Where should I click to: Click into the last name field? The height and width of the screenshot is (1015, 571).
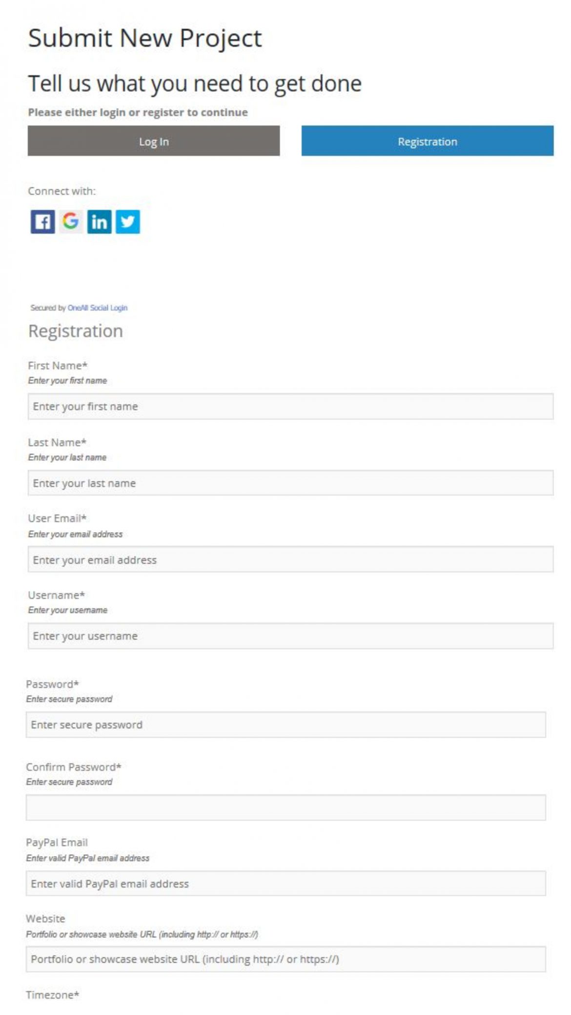[290, 483]
